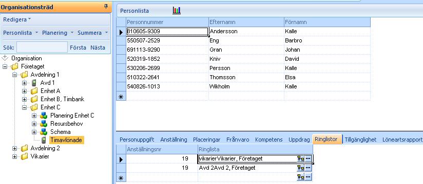This screenshot has height=184, width=423.
Task: Select the Ringlistor tab
Action: click(x=327, y=140)
